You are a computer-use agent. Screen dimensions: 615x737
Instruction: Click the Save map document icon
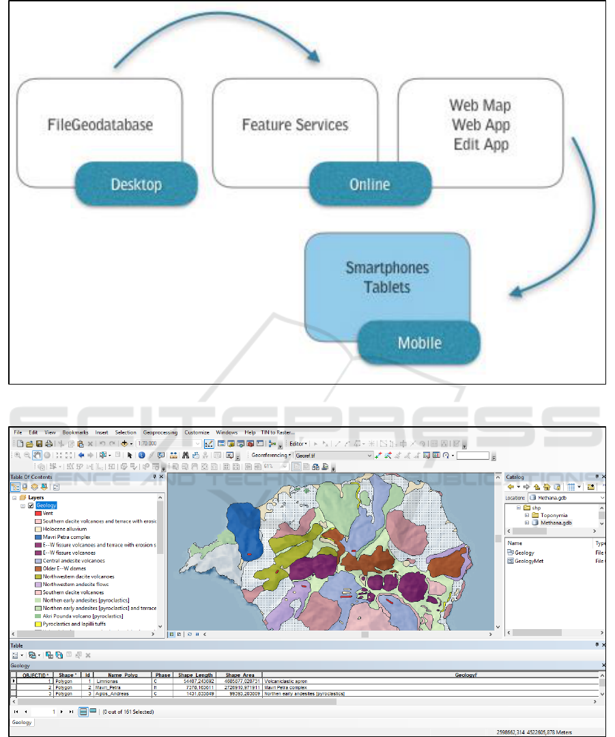[38, 443]
